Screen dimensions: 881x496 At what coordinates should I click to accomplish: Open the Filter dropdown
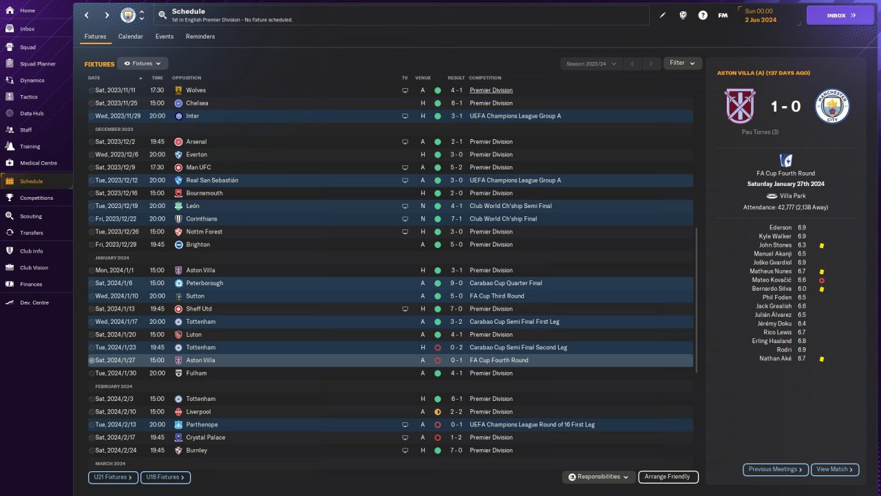[x=683, y=63]
